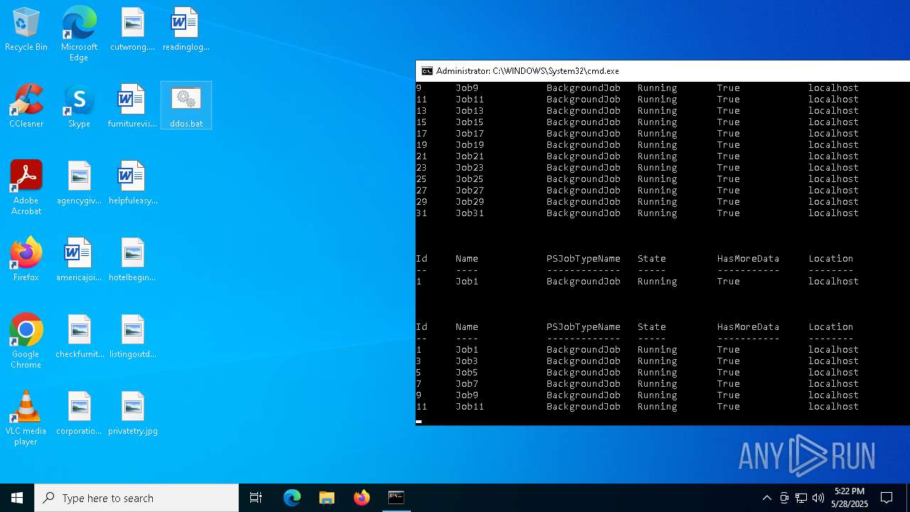The height and width of the screenshot is (512, 910).
Task: Select the Microsoft Edge desktop shortcut
Action: coord(79,33)
